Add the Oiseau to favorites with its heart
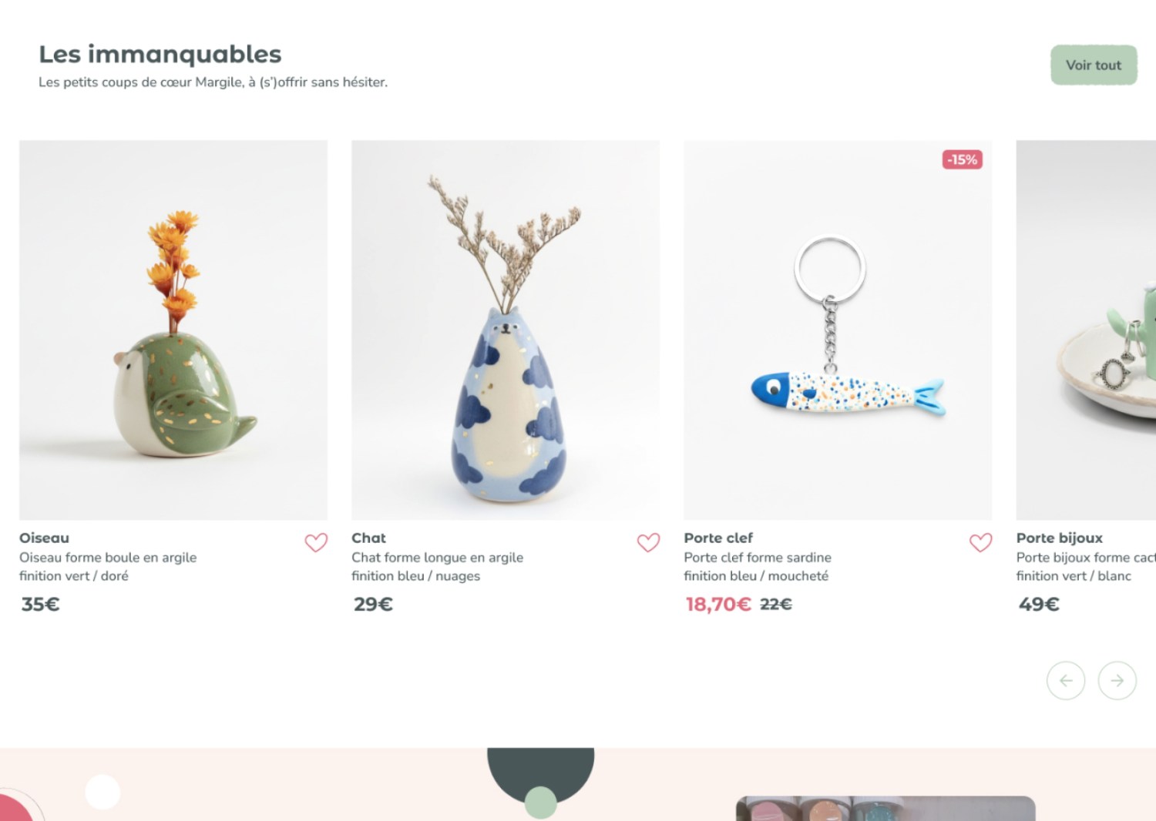This screenshot has height=821, width=1156. 316,543
